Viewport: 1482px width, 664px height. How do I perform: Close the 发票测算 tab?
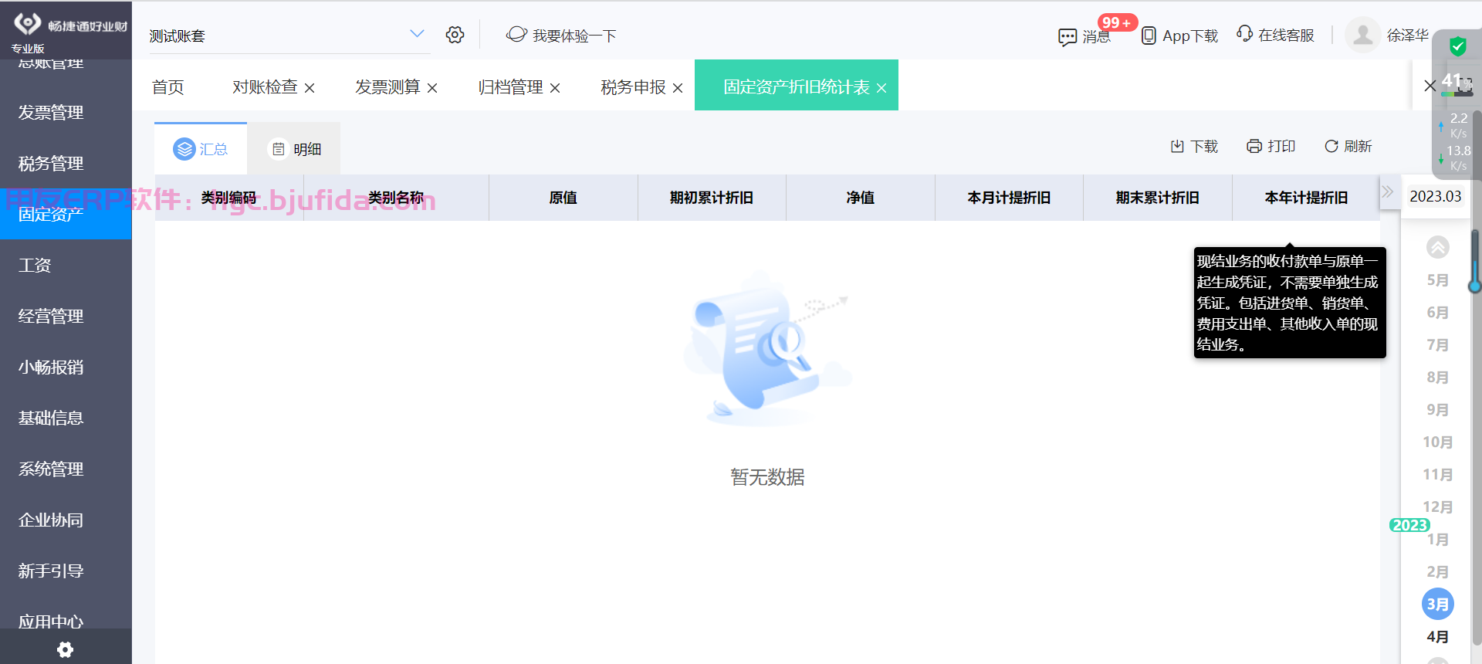point(432,88)
